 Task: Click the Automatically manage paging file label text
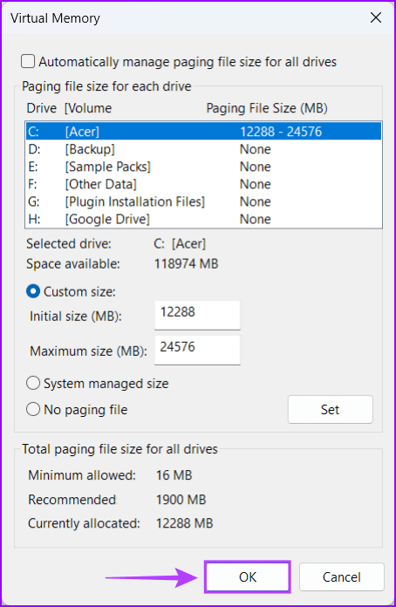tap(188, 62)
